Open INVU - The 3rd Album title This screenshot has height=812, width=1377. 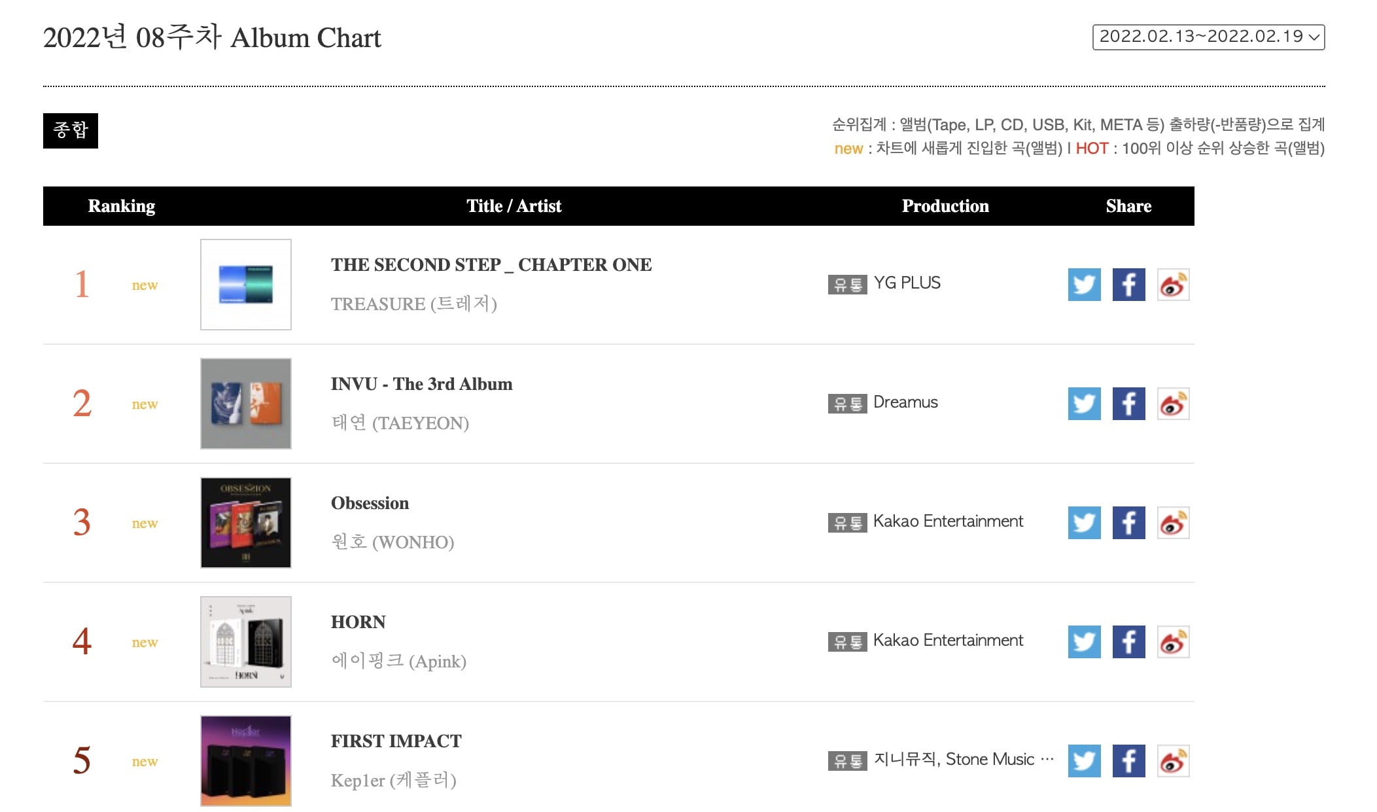pyautogui.click(x=421, y=384)
